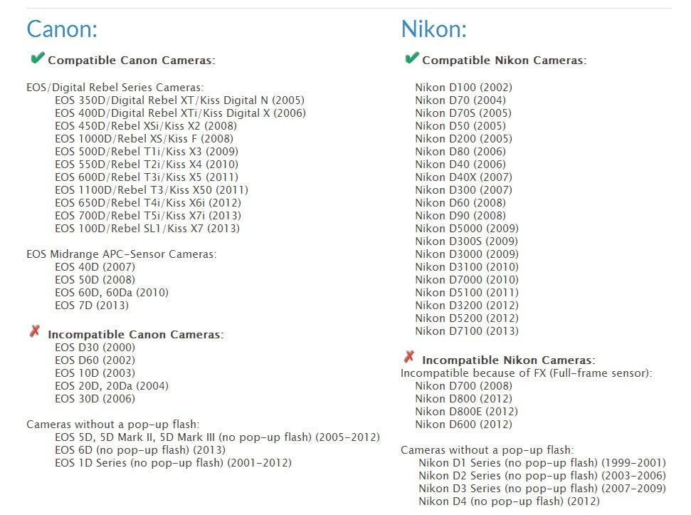
Task: Click Nikon D7000 (2010) entry
Action: [x=467, y=279]
